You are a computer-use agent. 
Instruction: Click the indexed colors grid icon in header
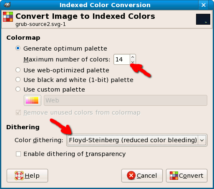8,17
